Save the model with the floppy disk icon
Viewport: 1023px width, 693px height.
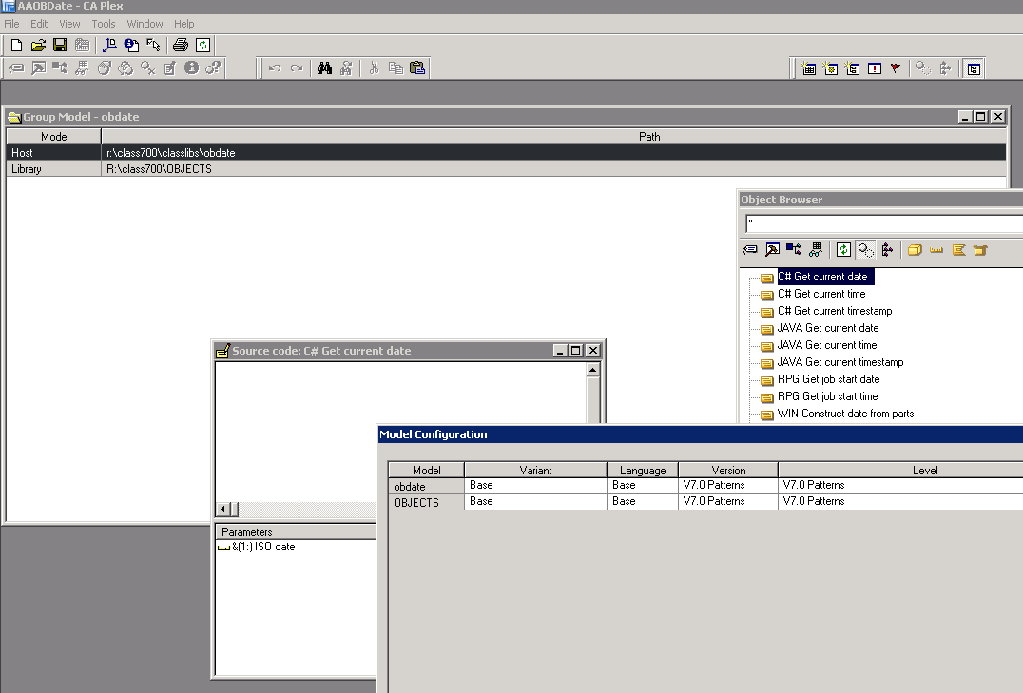point(60,45)
